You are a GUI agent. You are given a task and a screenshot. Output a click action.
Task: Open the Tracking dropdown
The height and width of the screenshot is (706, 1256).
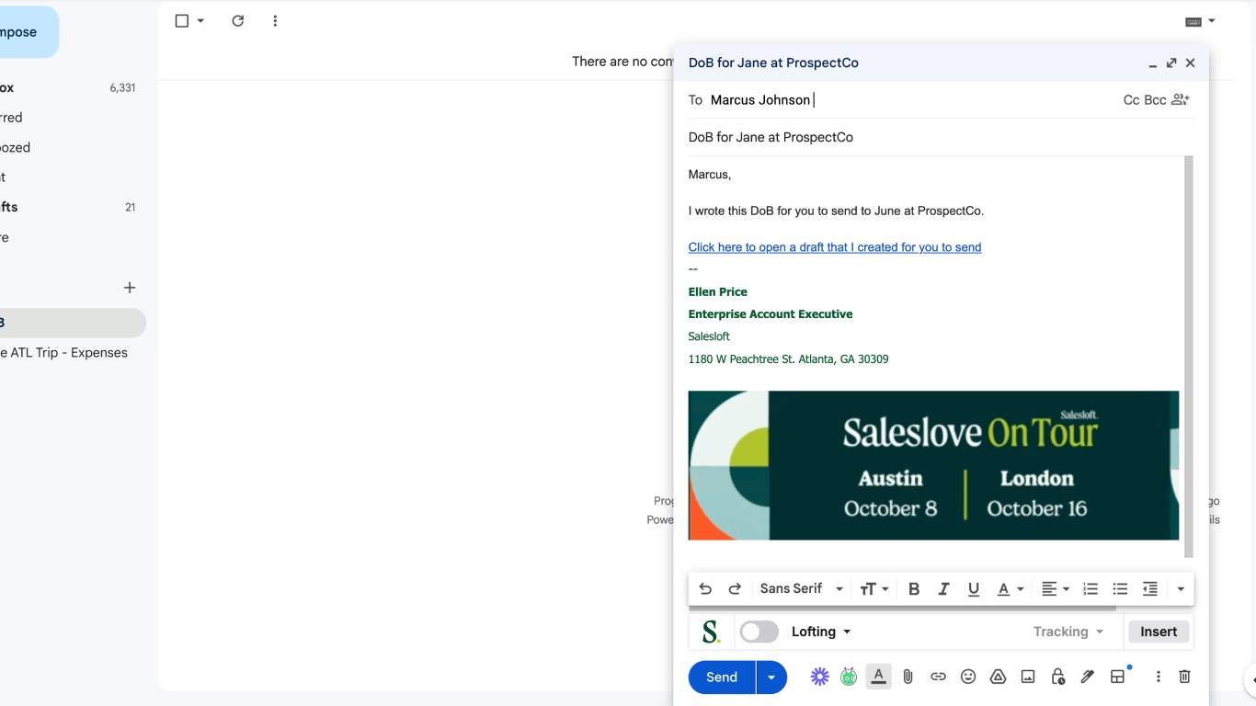[x=1068, y=632]
